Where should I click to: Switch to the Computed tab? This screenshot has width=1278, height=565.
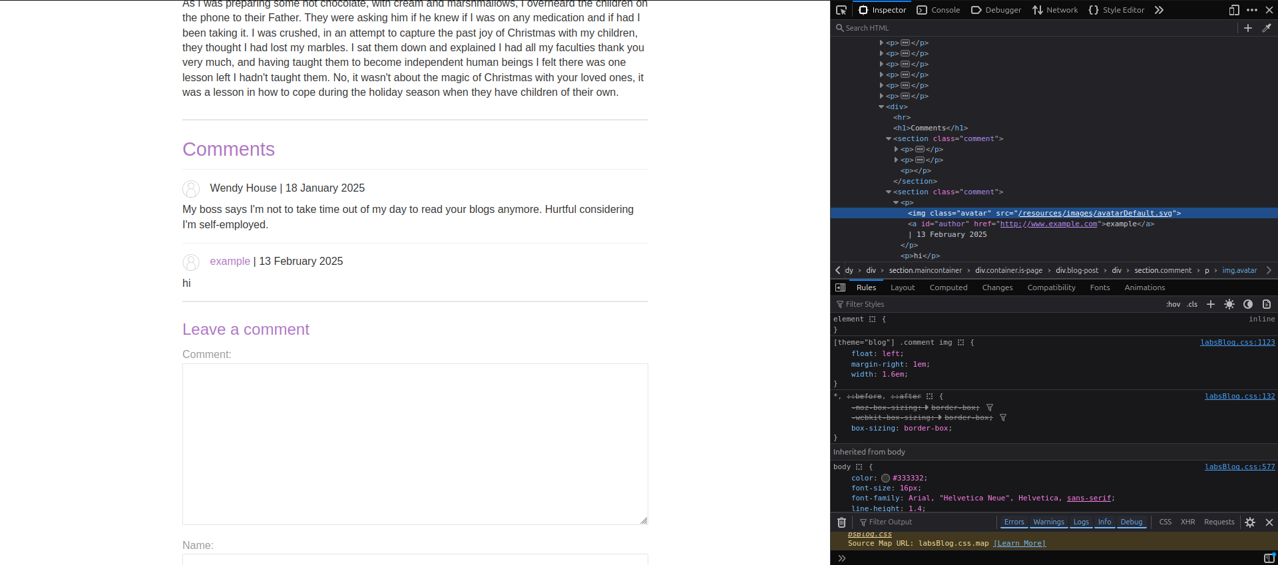click(949, 287)
